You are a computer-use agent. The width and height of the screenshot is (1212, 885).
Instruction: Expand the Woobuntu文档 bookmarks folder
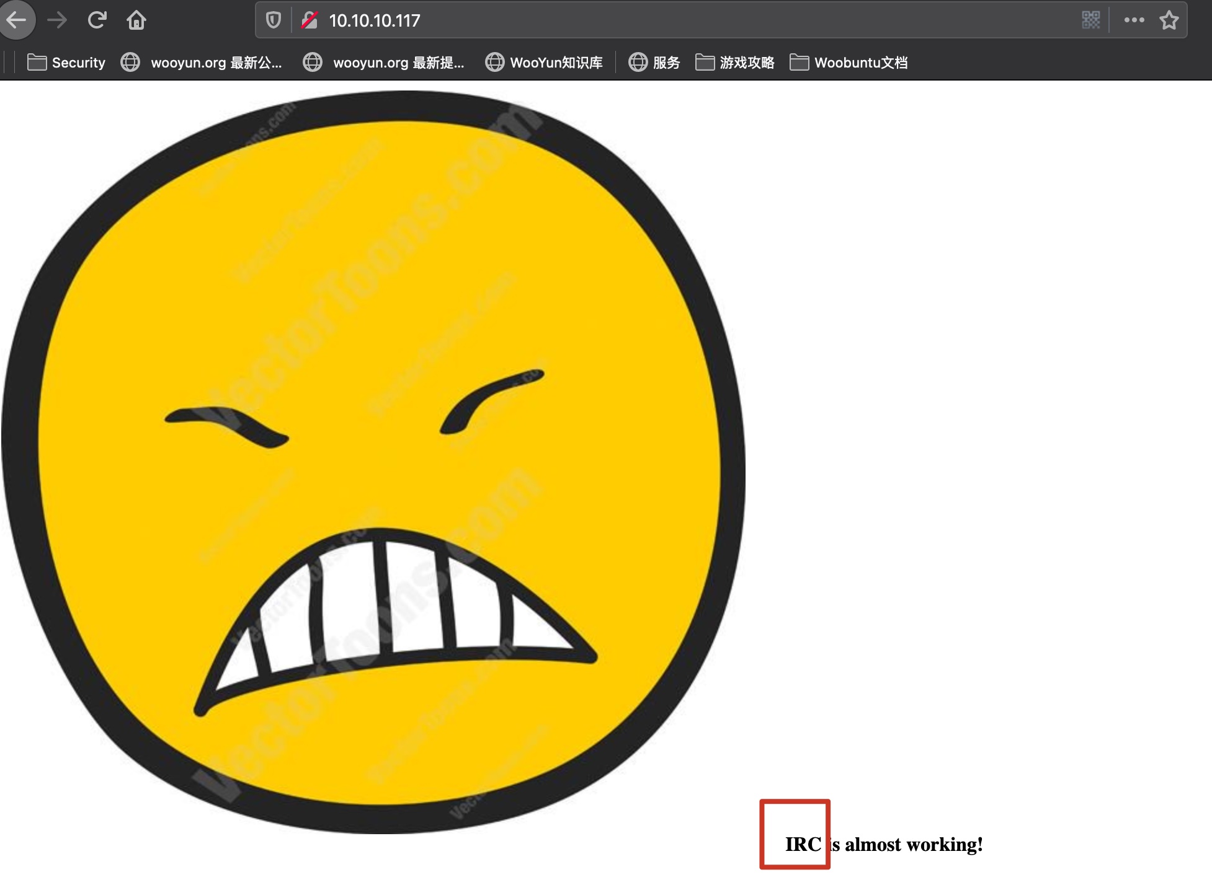[849, 63]
